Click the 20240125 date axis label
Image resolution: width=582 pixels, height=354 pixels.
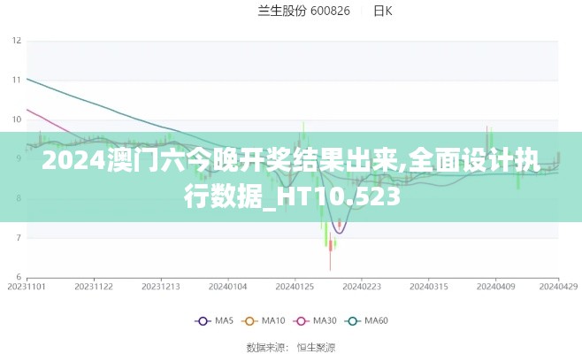point(295,287)
